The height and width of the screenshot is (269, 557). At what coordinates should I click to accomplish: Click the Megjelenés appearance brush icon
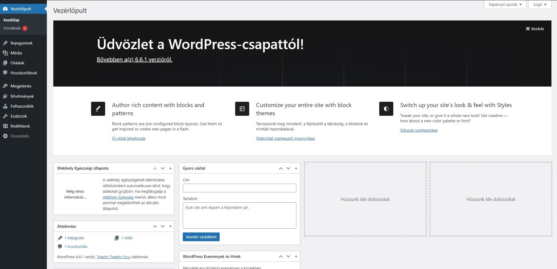pyautogui.click(x=5, y=86)
